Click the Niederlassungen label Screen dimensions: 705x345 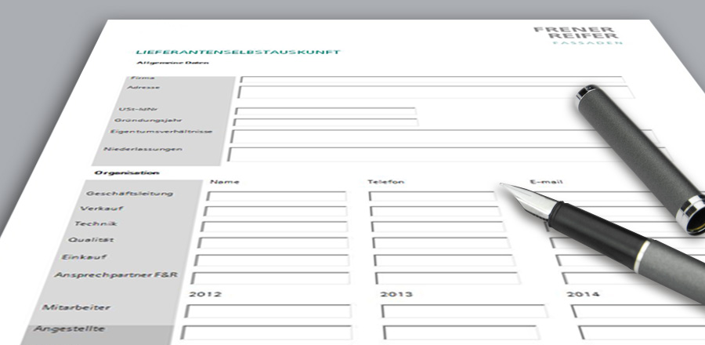(x=143, y=149)
